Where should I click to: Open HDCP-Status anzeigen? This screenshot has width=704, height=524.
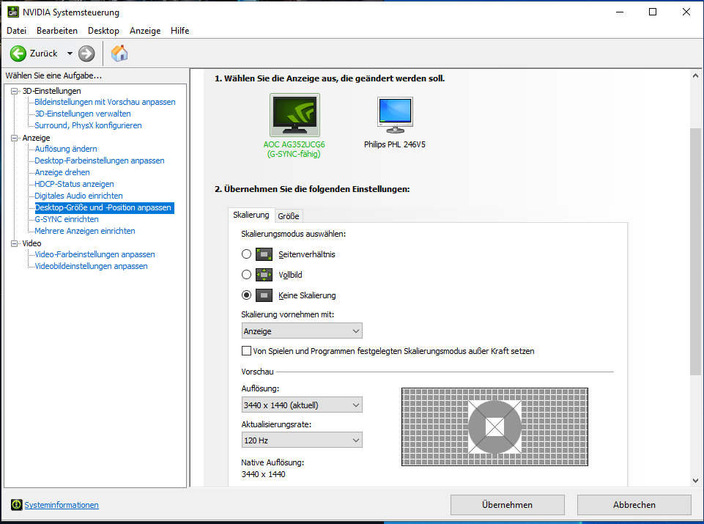pyautogui.click(x=75, y=184)
